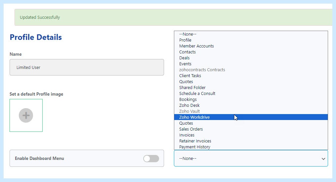Click the Set a default Profile image label
Screen dimensions: 336x182
[x=36, y=94]
